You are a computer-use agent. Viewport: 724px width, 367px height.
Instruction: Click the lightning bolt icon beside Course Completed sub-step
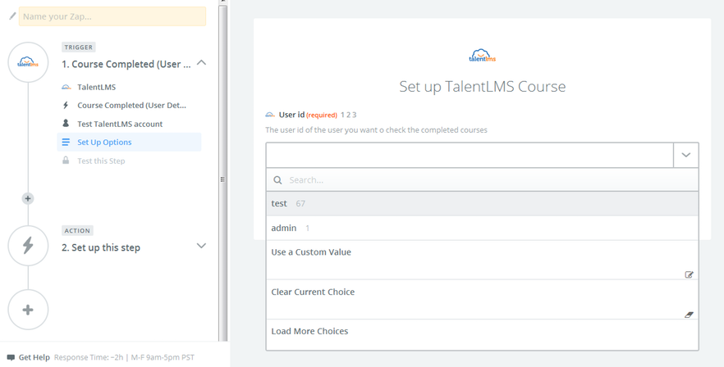(66, 105)
